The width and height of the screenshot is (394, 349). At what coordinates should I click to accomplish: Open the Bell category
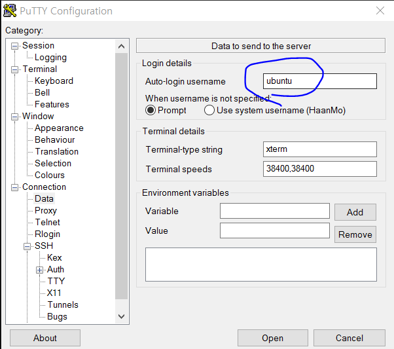pos(42,93)
